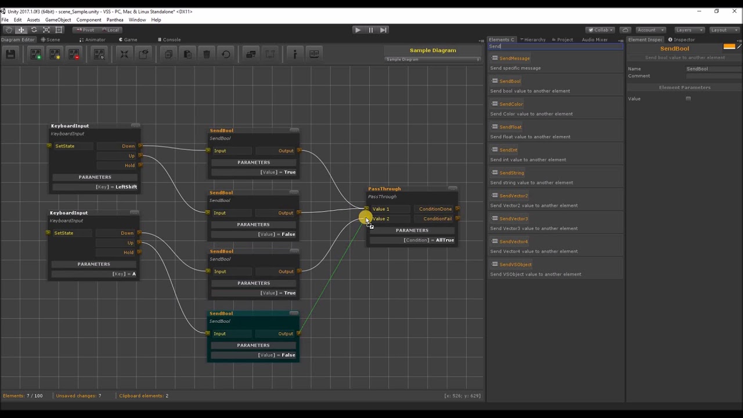This screenshot has height=418, width=743.
Task: Click the diagram search icon with magnifier
Action: pyautogui.click(x=99, y=54)
